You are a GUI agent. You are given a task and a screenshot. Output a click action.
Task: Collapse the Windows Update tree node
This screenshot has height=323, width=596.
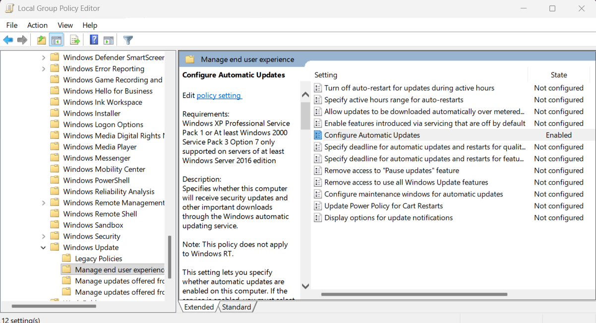[x=43, y=248]
